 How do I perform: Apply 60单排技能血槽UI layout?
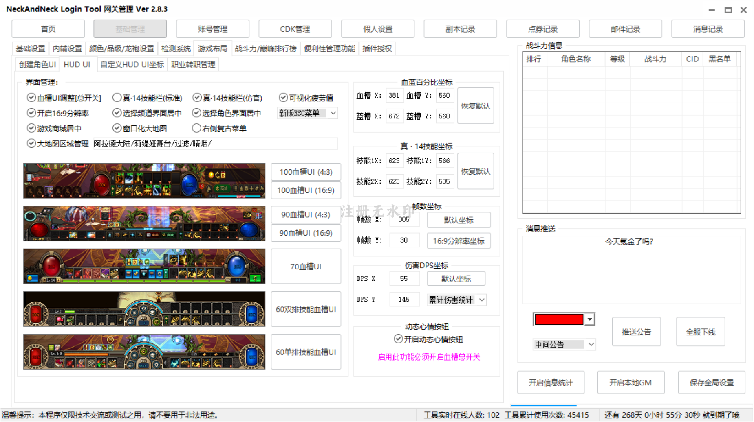click(306, 352)
